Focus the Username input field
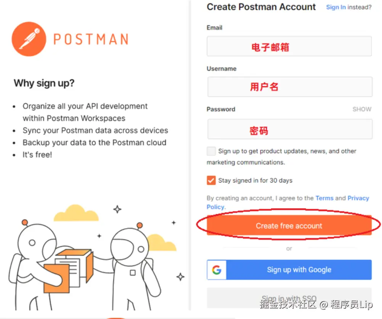This screenshot has height=319, width=382. [x=290, y=87]
